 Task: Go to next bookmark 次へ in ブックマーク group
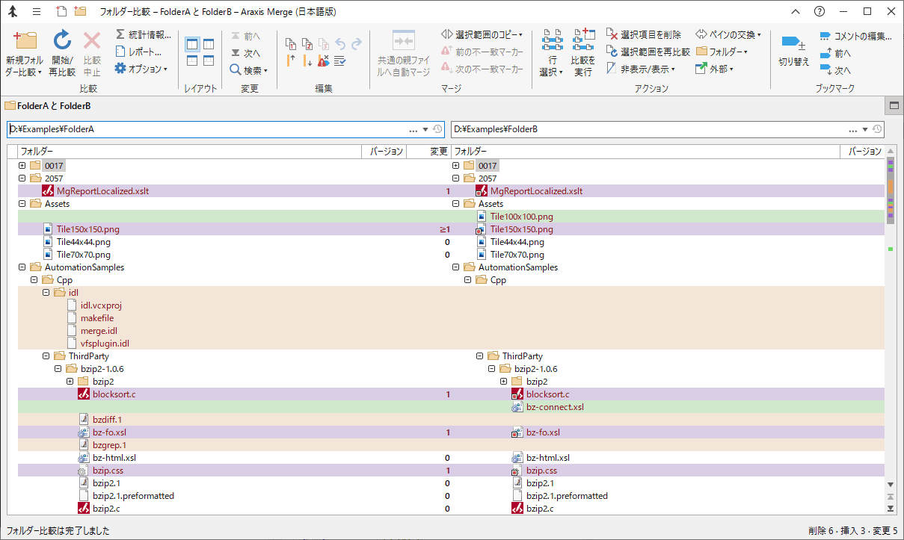pos(835,70)
